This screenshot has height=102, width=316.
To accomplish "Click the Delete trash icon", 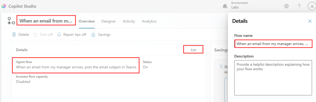I will (14, 34).
